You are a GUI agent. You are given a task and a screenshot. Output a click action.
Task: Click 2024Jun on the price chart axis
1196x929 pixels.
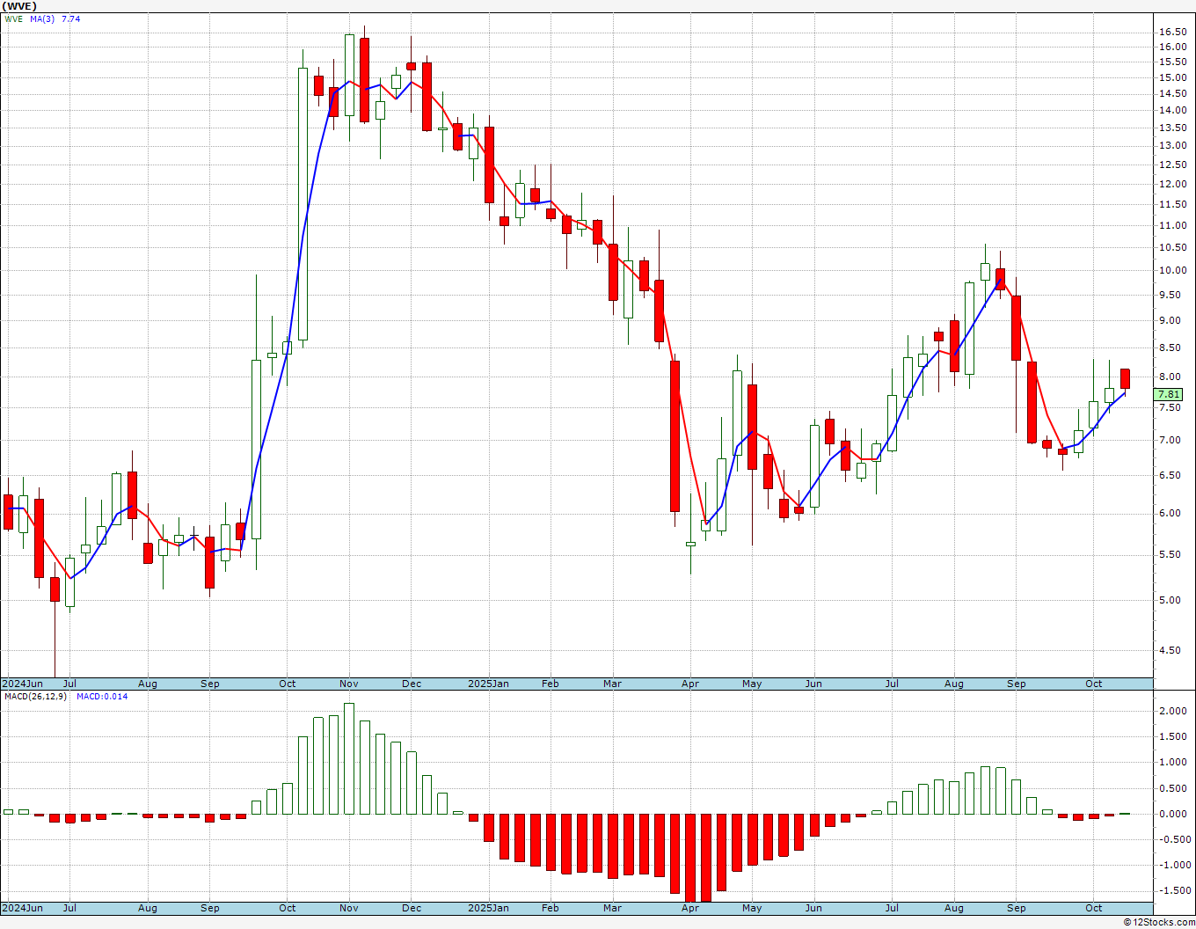click(x=22, y=684)
